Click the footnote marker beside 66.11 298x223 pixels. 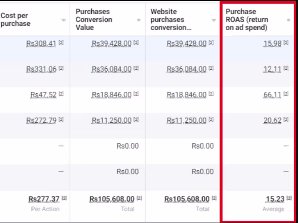click(x=286, y=94)
